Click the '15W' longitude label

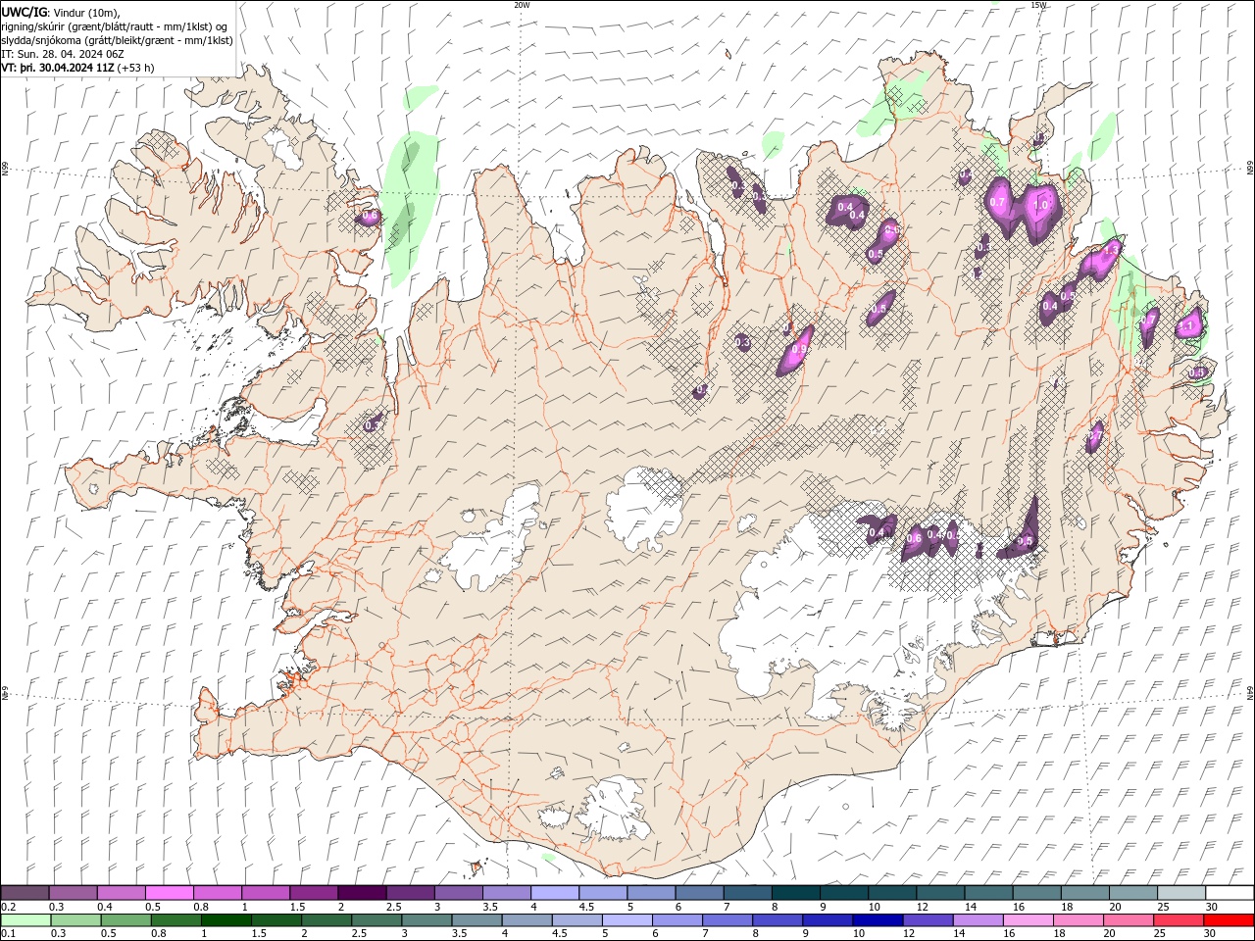point(1038,5)
